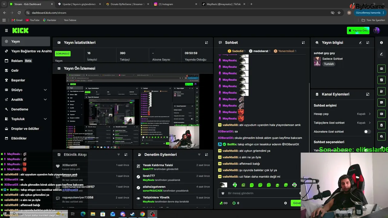The height and width of the screenshot is (218, 388).
Task: Expand the Yayın İstatistikleri panel to fullscreen
Action: pos(206,43)
